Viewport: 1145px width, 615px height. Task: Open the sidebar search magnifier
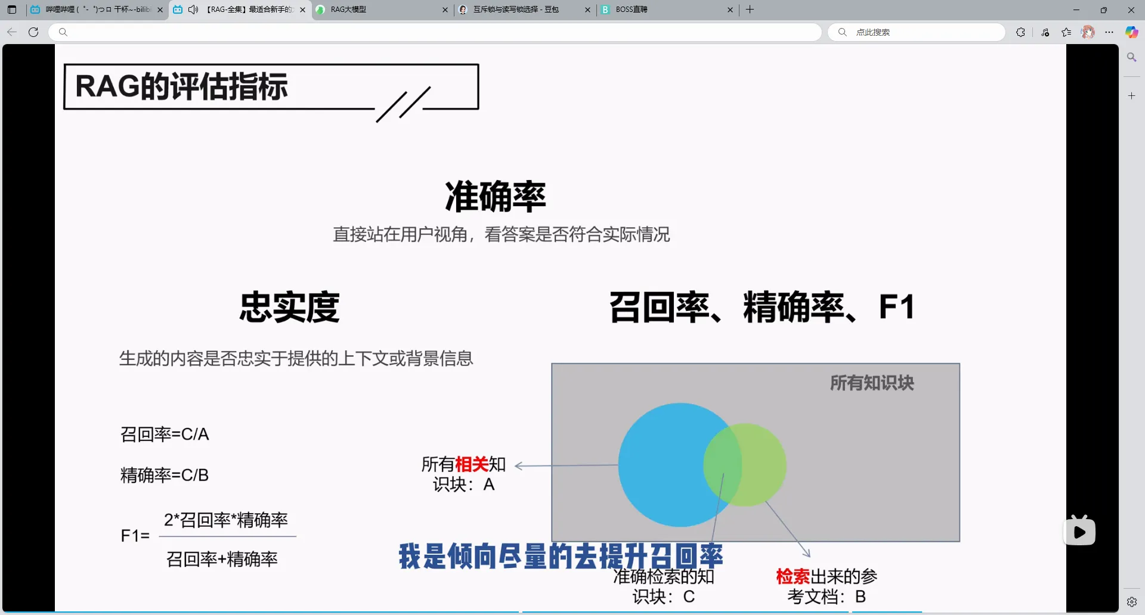click(x=1131, y=57)
